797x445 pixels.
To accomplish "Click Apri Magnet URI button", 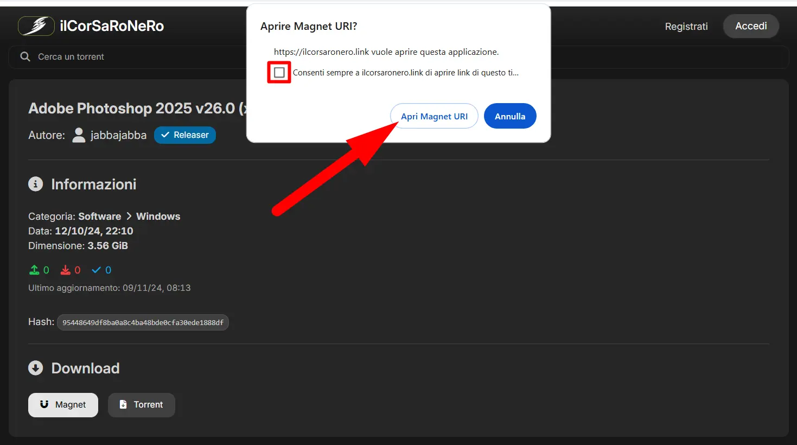I will coord(434,116).
